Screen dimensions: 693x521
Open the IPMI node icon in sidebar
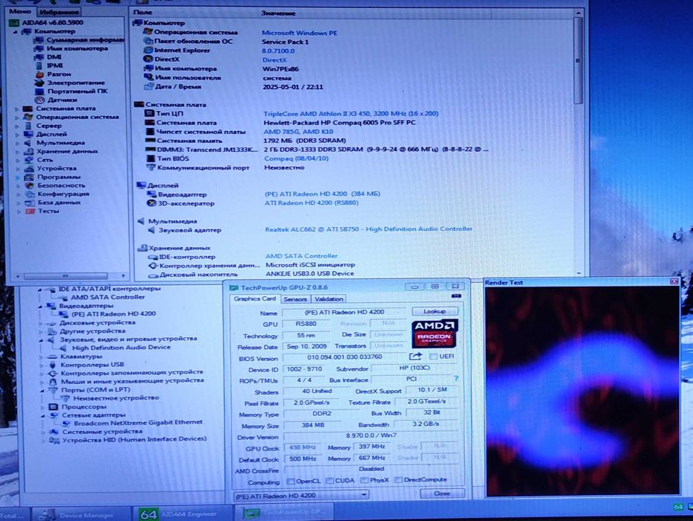click(x=39, y=65)
